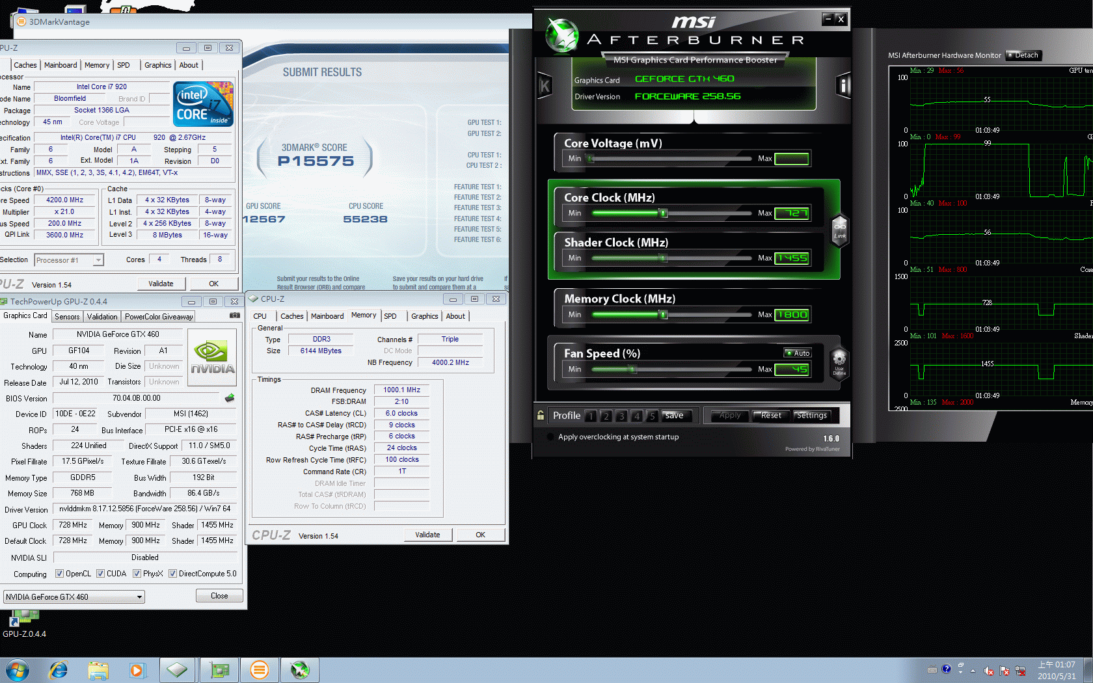
Task: Open Mainboard tab in Memory CPU-Z window
Action: click(327, 316)
